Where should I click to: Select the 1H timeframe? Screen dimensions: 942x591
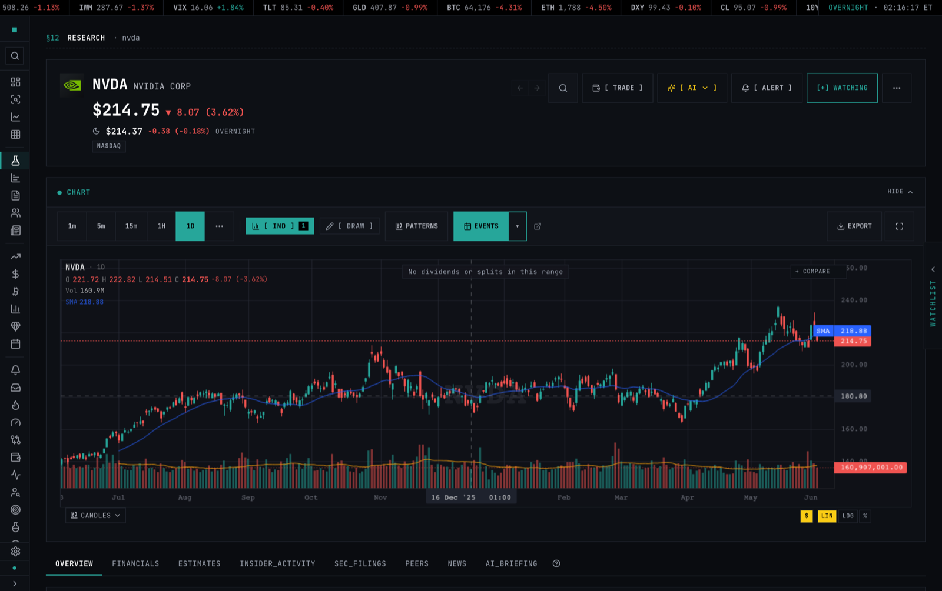coord(161,226)
